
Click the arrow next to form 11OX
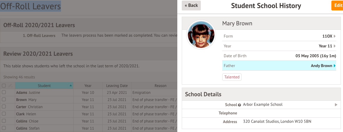(335, 36)
